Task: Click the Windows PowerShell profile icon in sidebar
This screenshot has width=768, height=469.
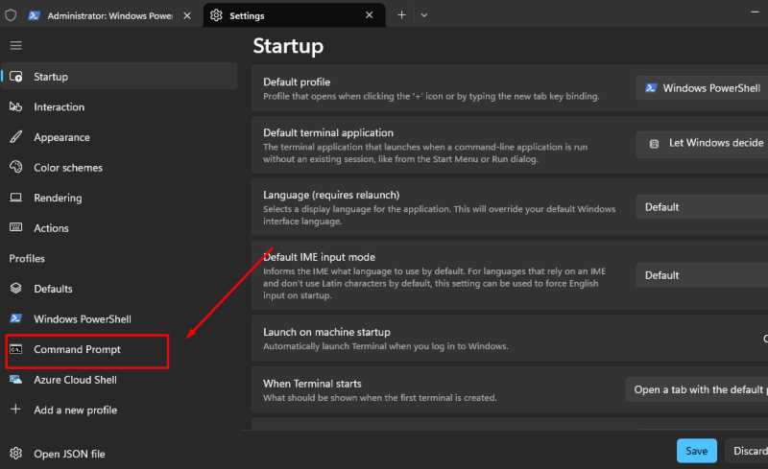Action: (15, 318)
